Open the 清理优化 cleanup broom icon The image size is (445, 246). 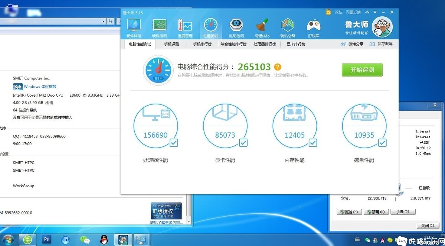tap(262, 28)
